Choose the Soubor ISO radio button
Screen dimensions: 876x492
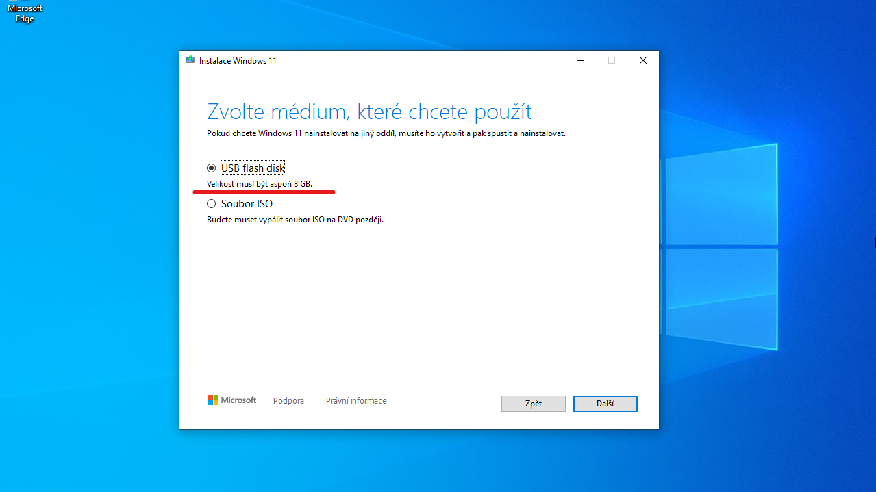pos(212,204)
